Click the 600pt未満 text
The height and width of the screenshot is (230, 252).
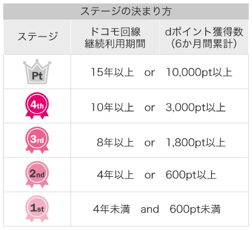coord(195,209)
